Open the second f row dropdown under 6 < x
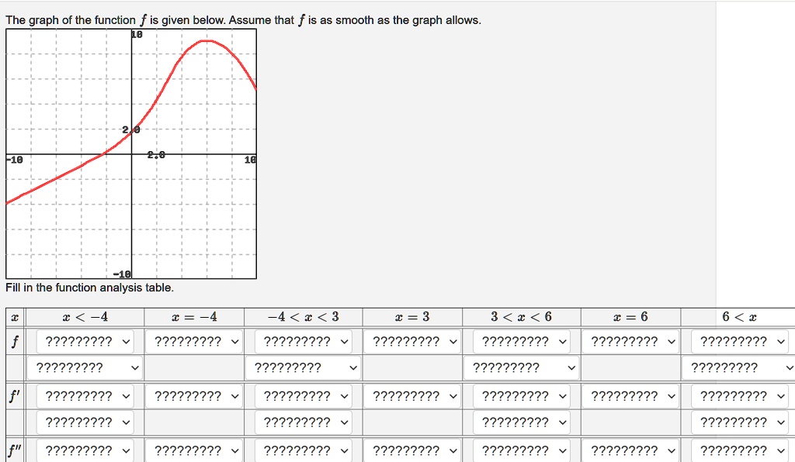 [x=736, y=367]
